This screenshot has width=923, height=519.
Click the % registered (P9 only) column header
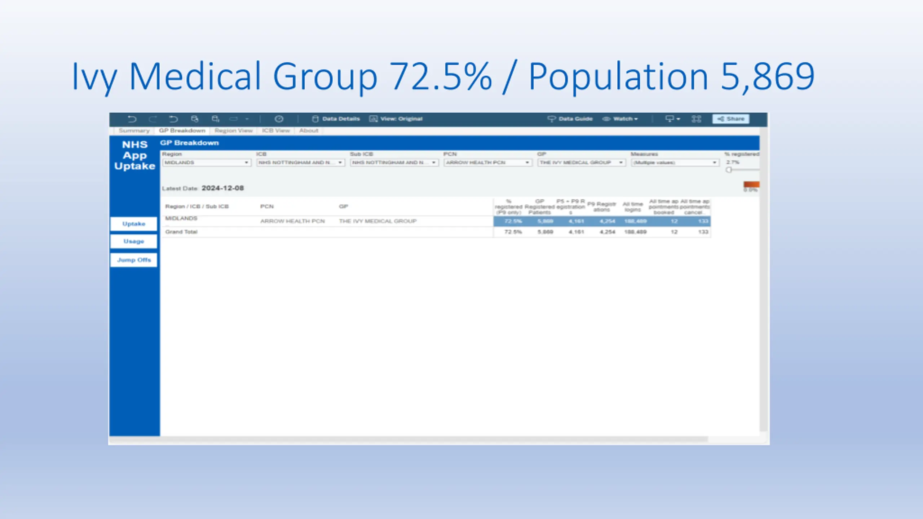pos(508,207)
